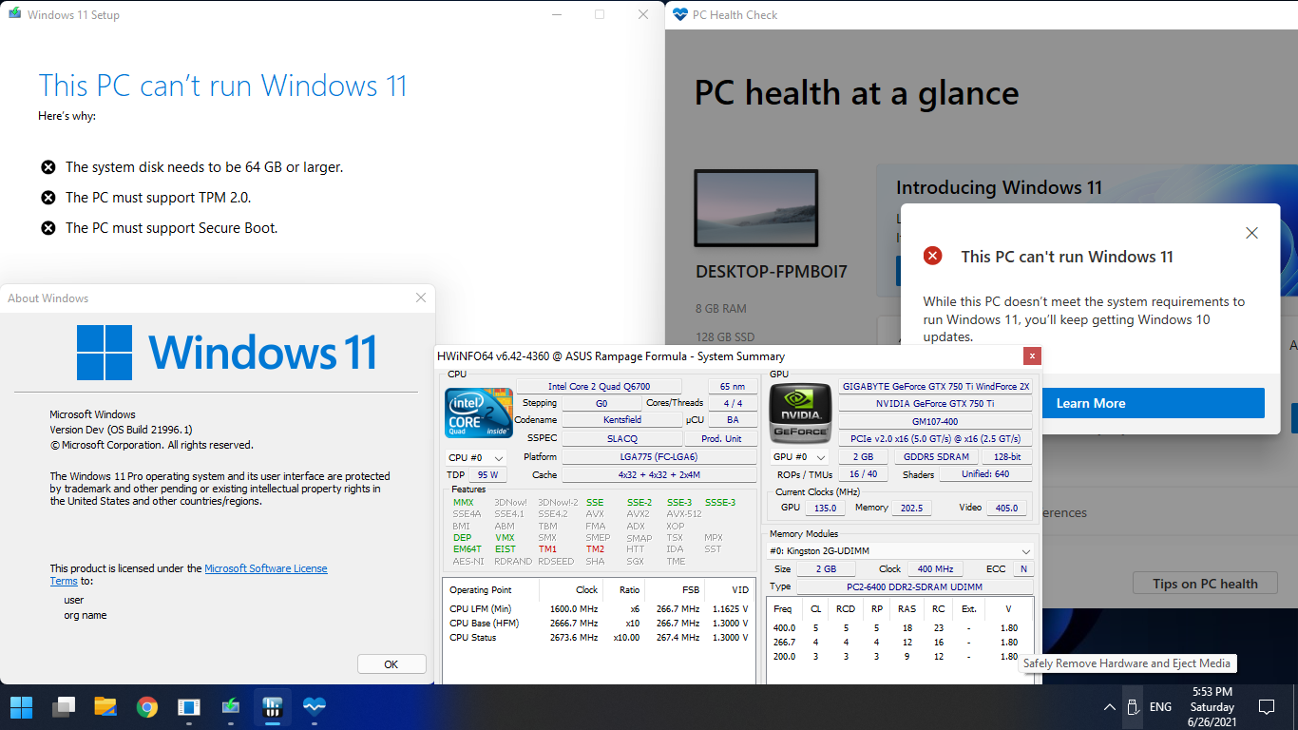Click the Video clock 405.0 value
1298x730 pixels.
click(x=1006, y=508)
